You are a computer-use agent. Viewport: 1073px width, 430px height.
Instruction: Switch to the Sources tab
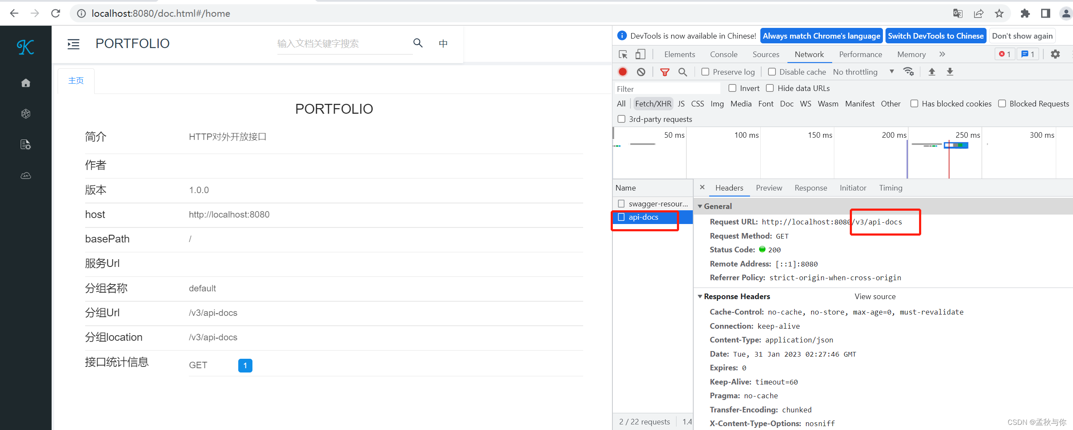coord(766,55)
